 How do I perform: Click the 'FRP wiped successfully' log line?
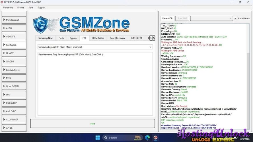click(x=172, y=120)
